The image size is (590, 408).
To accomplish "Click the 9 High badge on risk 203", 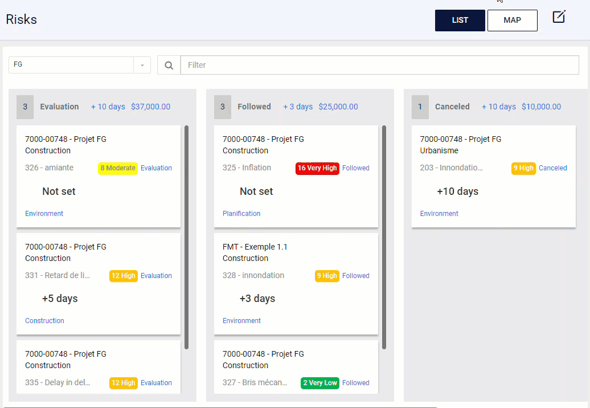I will (x=523, y=168).
